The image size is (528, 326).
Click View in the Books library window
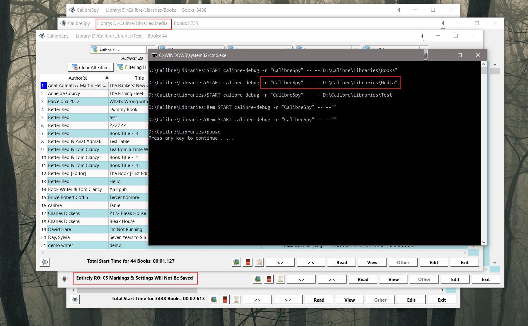(x=350, y=300)
